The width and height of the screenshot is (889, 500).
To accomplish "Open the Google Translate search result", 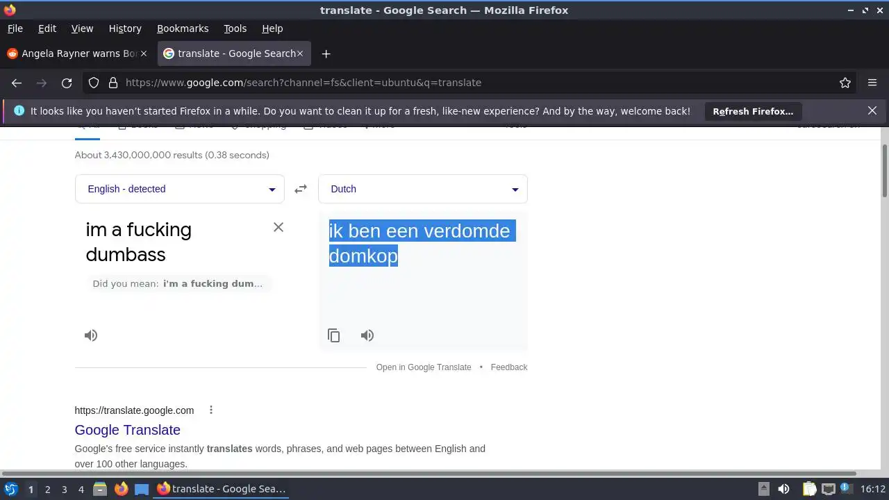I will [128, 430].
